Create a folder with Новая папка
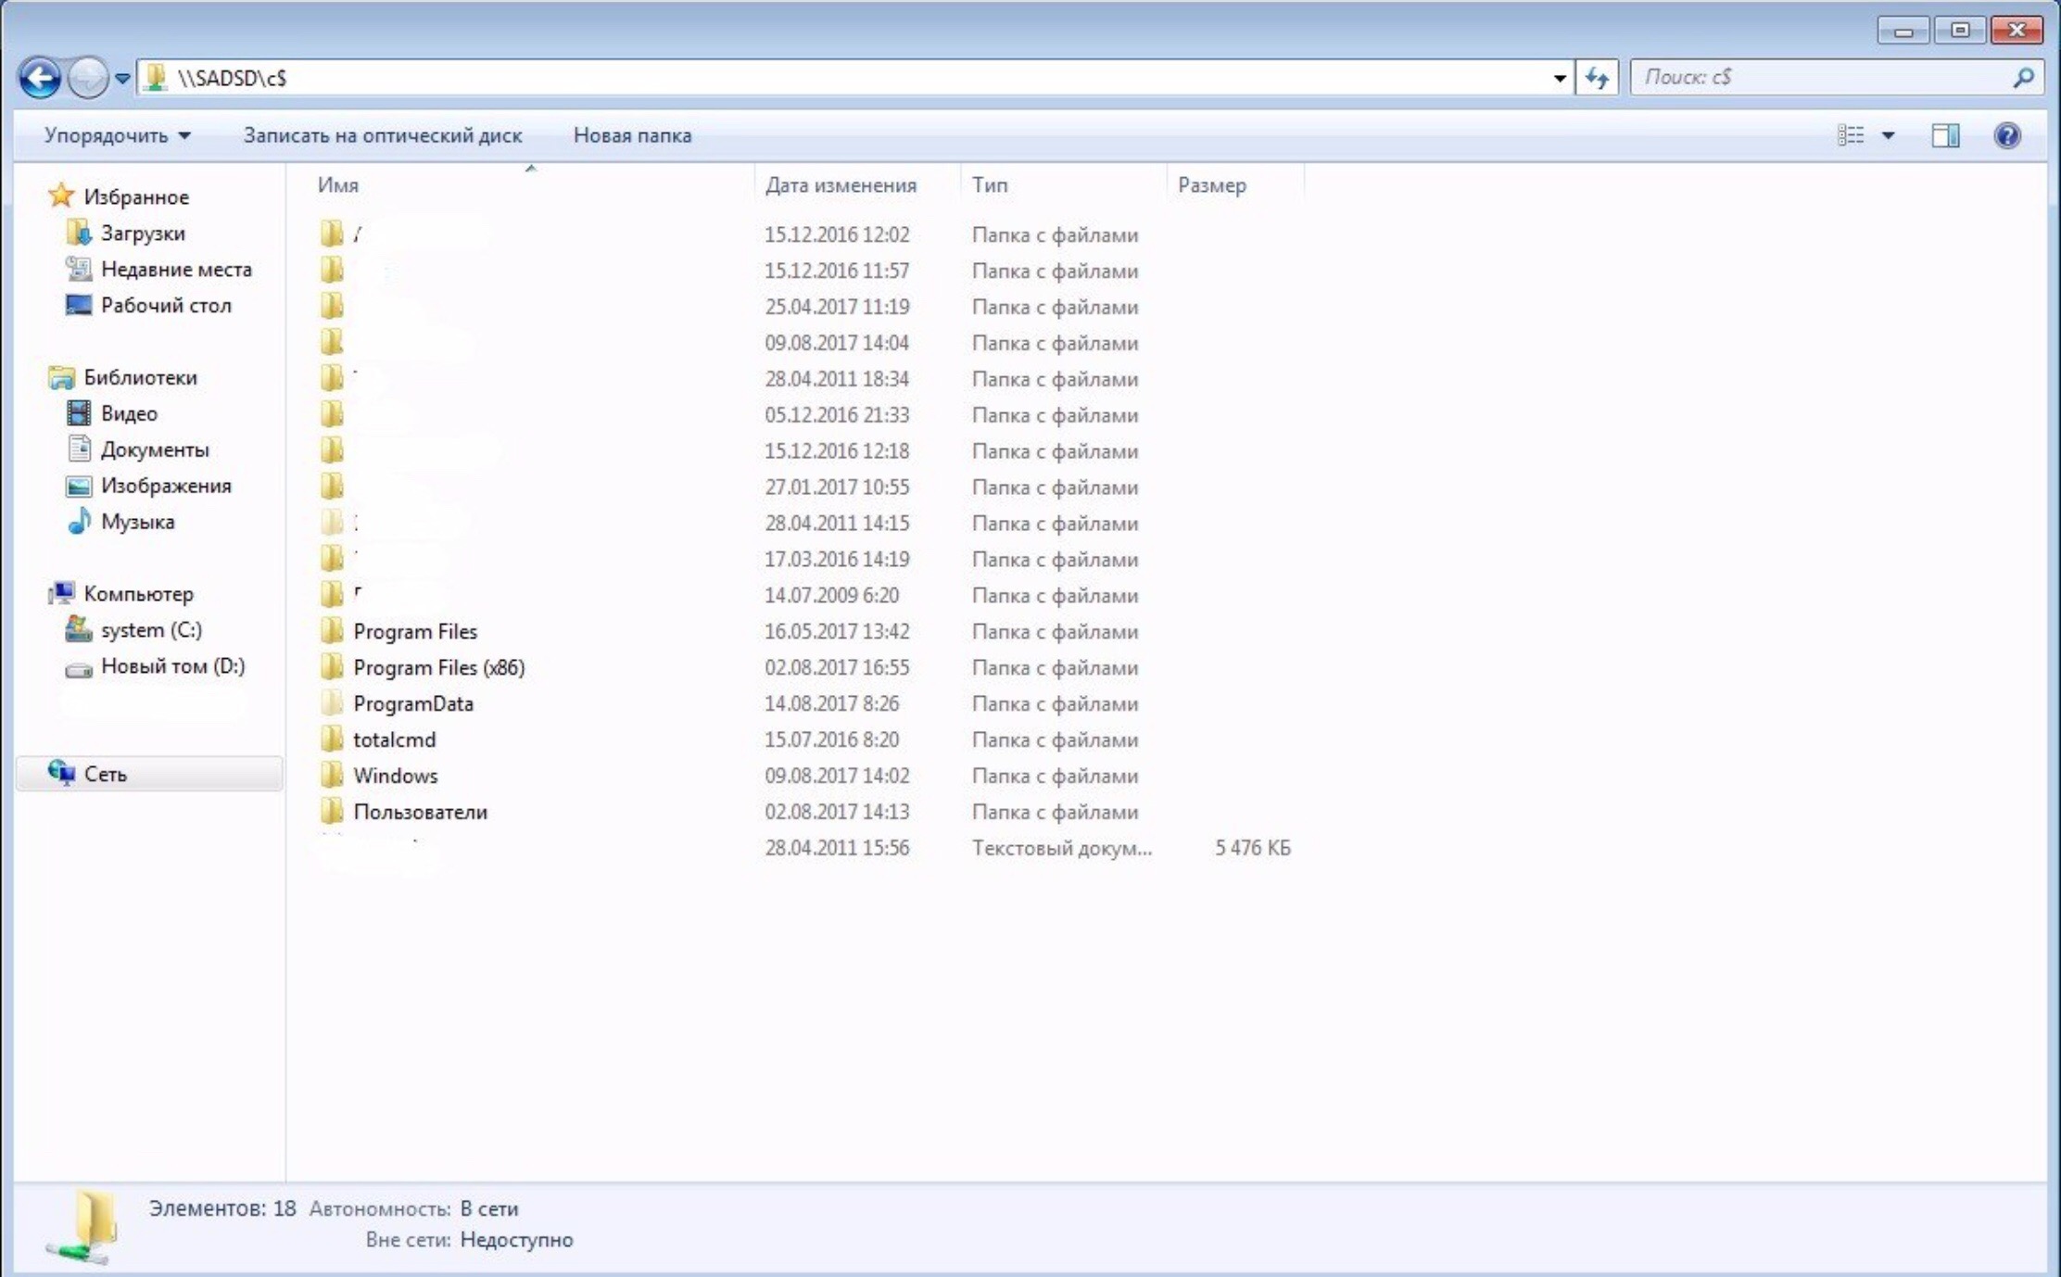 tap(632, 135)
